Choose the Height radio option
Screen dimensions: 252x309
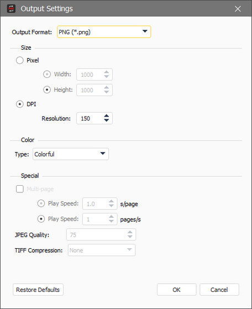coord(47,90)
